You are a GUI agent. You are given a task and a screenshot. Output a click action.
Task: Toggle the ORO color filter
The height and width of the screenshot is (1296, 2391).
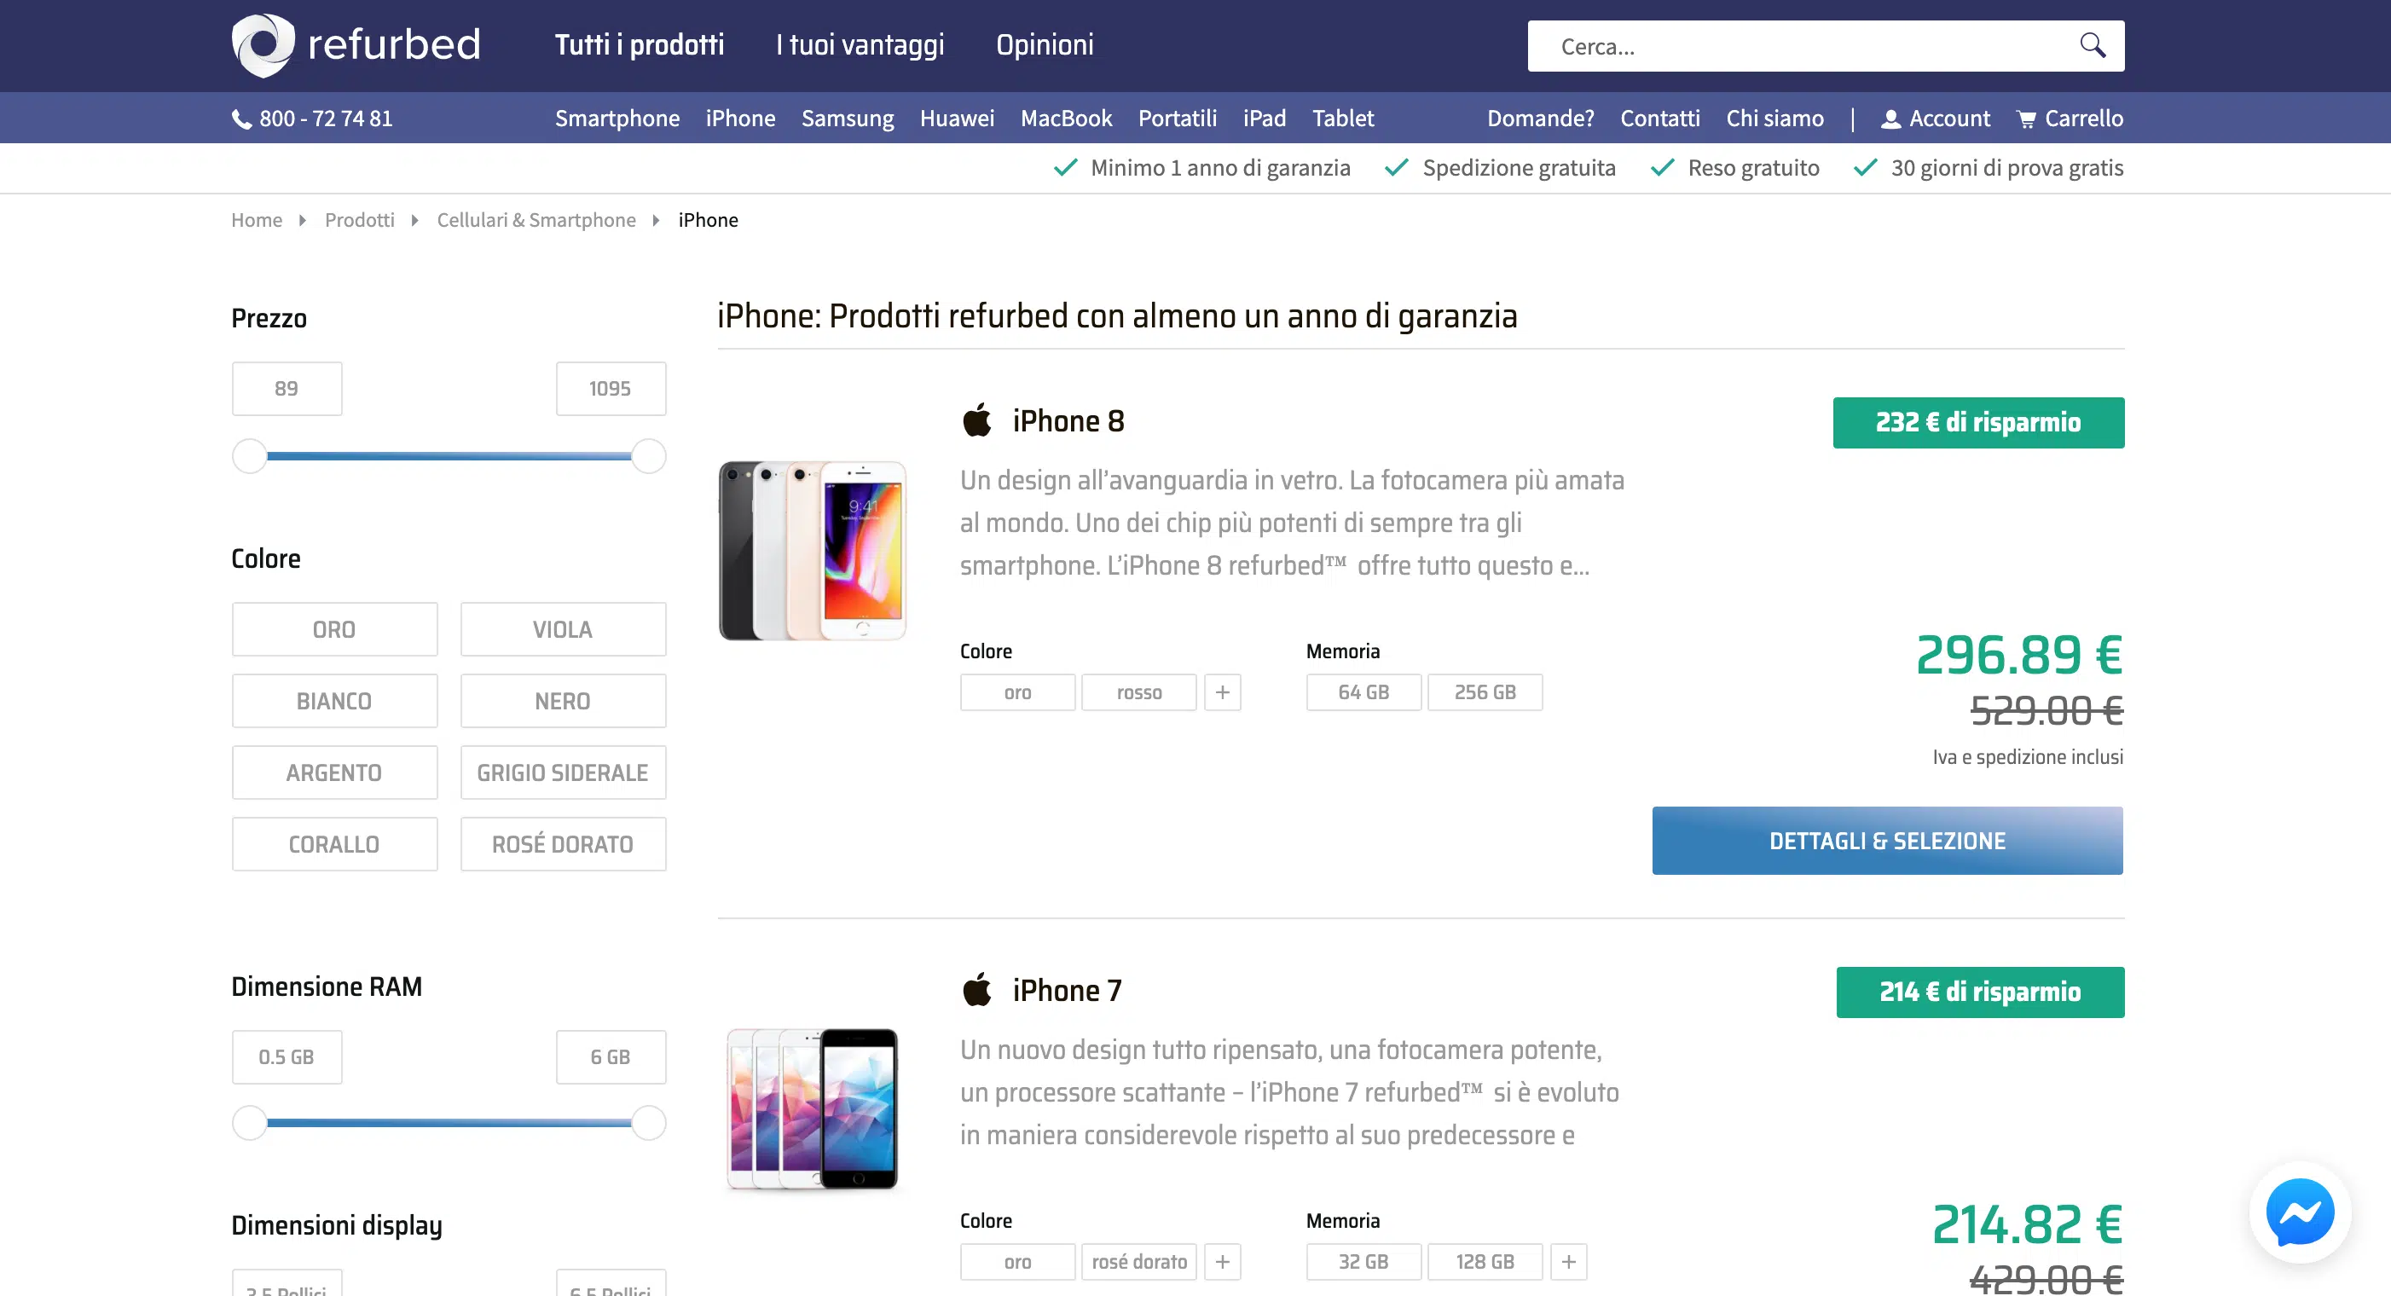[x=334, y=629]
